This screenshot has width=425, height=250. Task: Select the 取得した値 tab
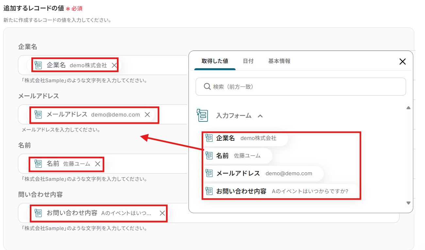(215, 61)
